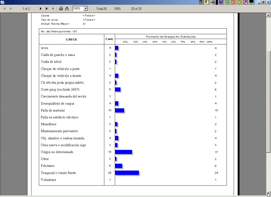Go to the previous report page
Viewport: 271px width, 197px height.
point(10,8)
